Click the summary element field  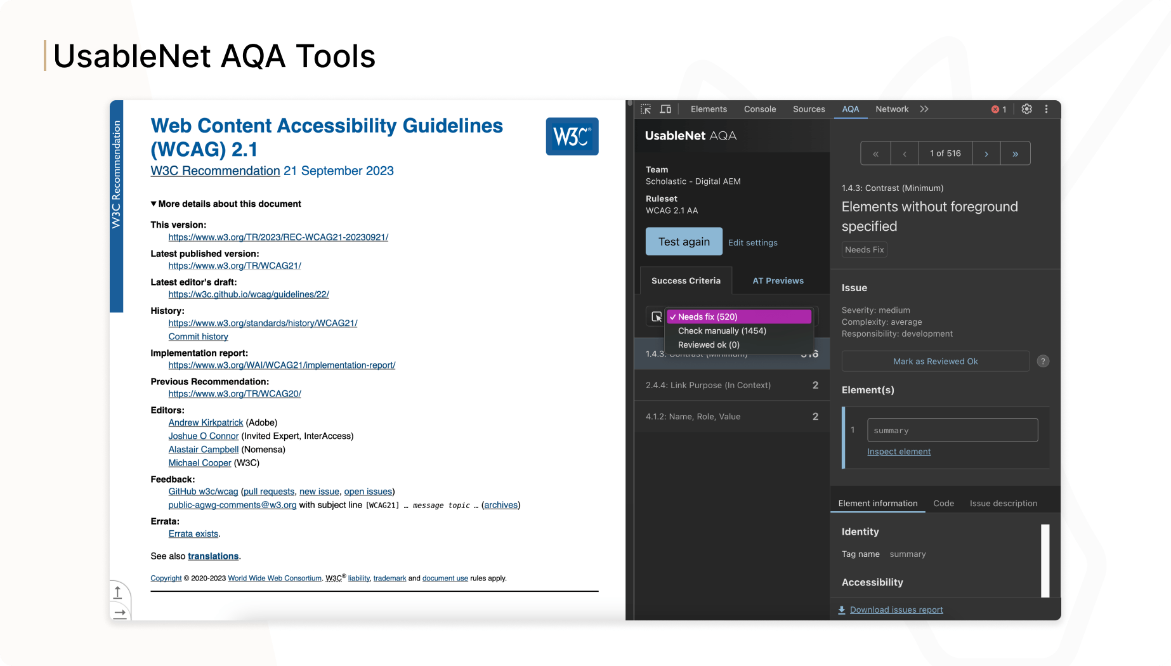(x=952, y=430)
